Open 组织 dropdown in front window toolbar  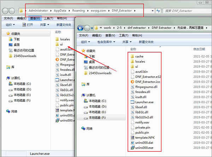point(85,42)
